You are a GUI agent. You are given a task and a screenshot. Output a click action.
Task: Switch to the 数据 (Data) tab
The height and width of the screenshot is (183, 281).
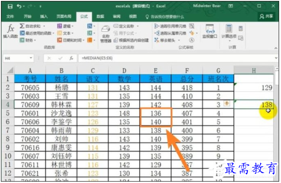[100, 17]
